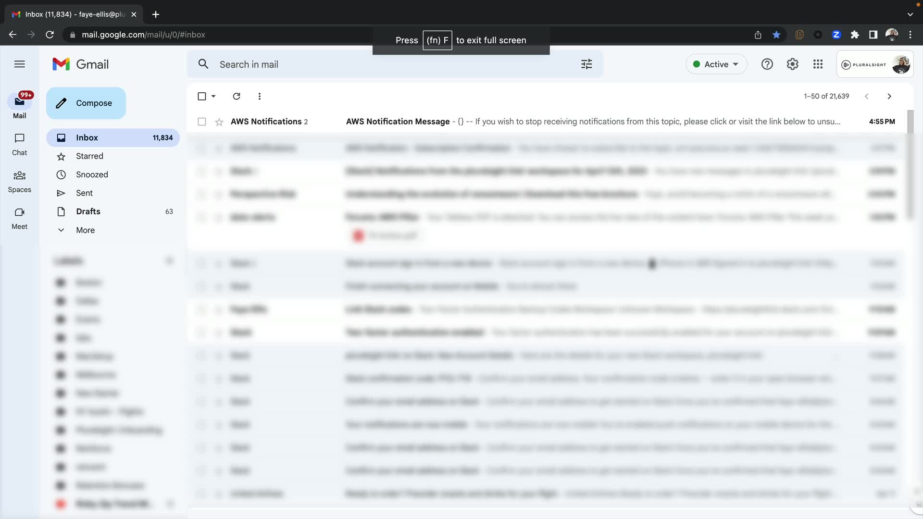Open the Active status dropdown

pos(716,64)
